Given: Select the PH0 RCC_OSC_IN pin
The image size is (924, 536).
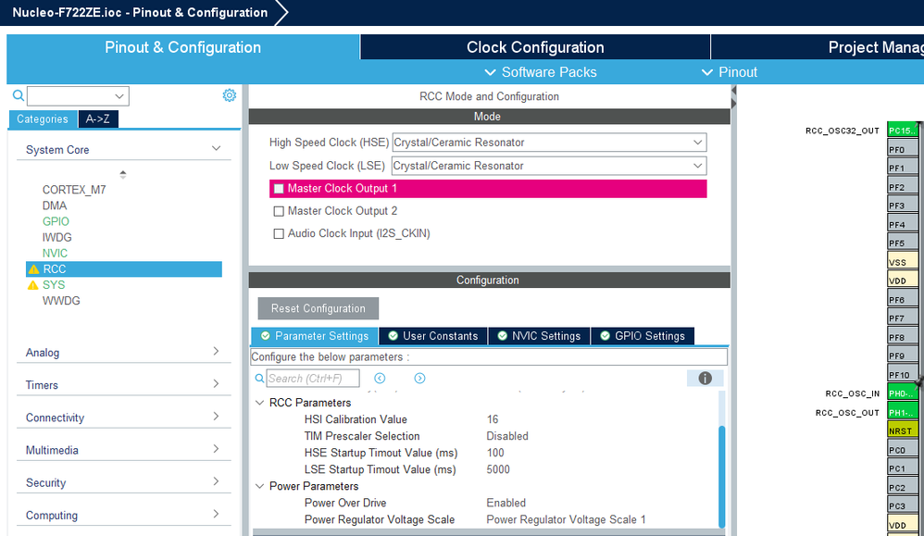Looking at the screenshot, I should (902, 393).
